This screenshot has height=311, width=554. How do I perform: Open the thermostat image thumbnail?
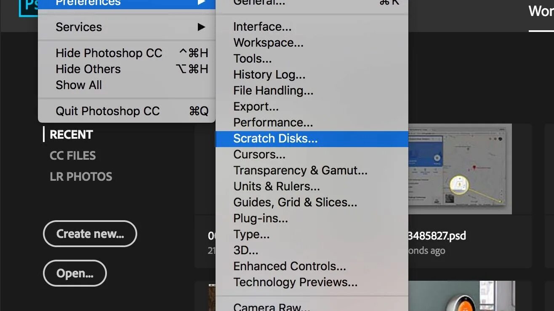click(462, 296)
